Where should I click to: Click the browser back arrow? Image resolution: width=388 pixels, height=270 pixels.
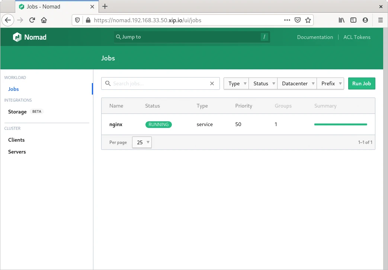pos(8,20)
